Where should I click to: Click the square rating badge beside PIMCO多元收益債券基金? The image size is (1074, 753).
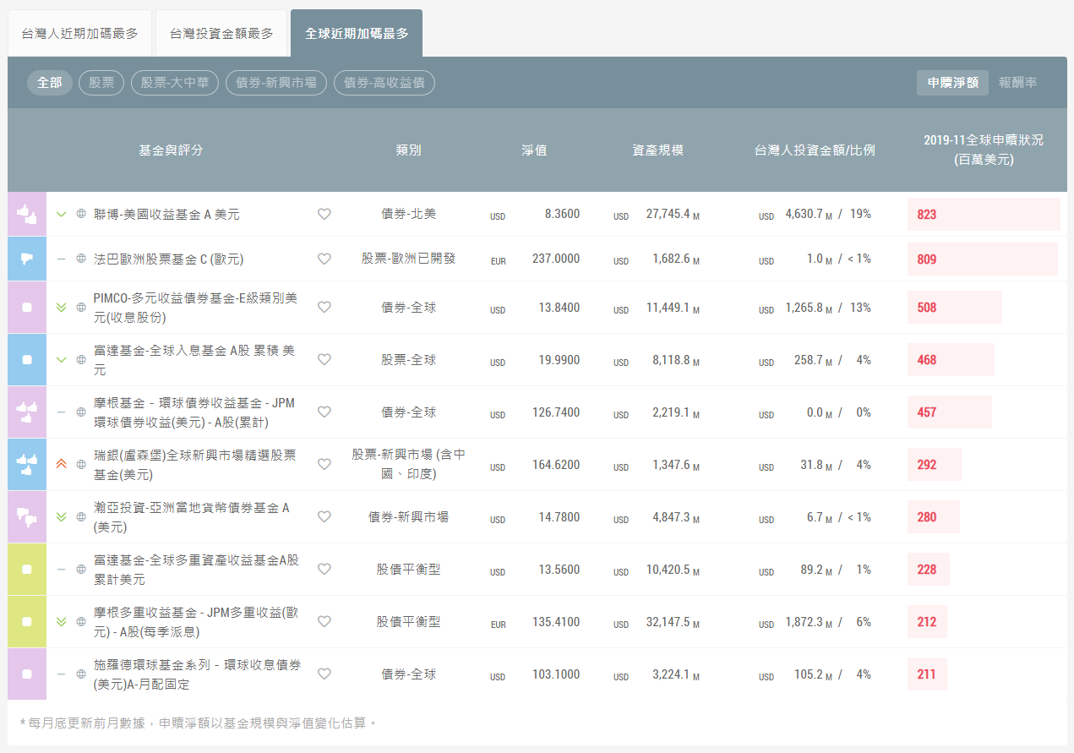(x=25, y=308)
